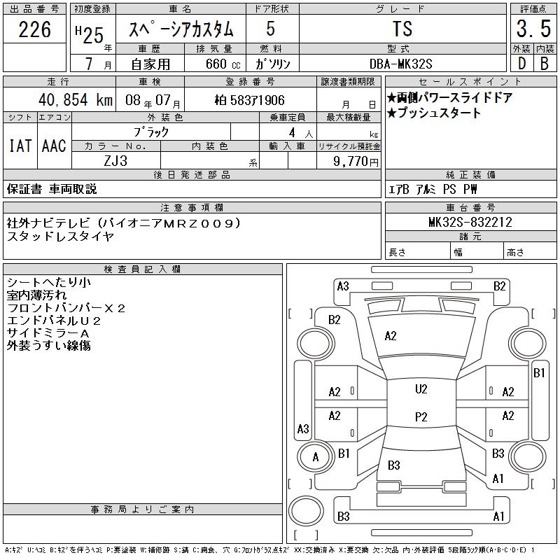This screenshot has width=560, height=560.
Task: Select the spare tire circle at bottom-left
Action: click(x=306, y=510)
